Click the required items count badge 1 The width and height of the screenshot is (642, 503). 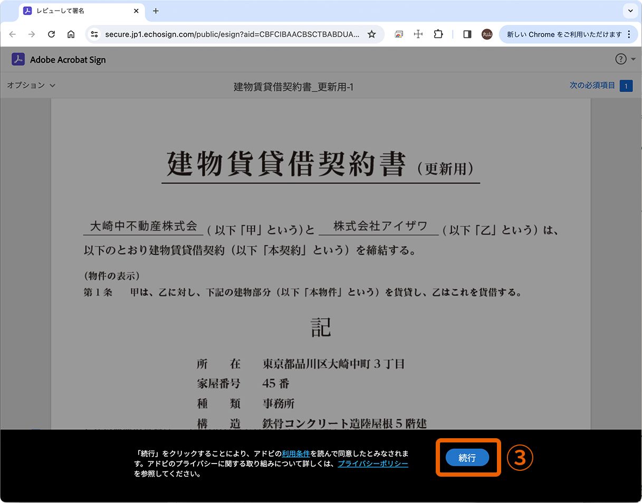(x=626, y=86)
